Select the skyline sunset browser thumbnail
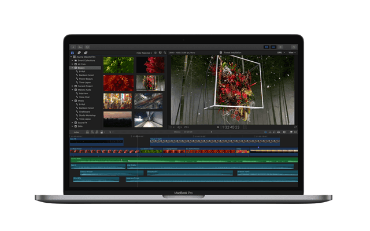 [117, 120]
